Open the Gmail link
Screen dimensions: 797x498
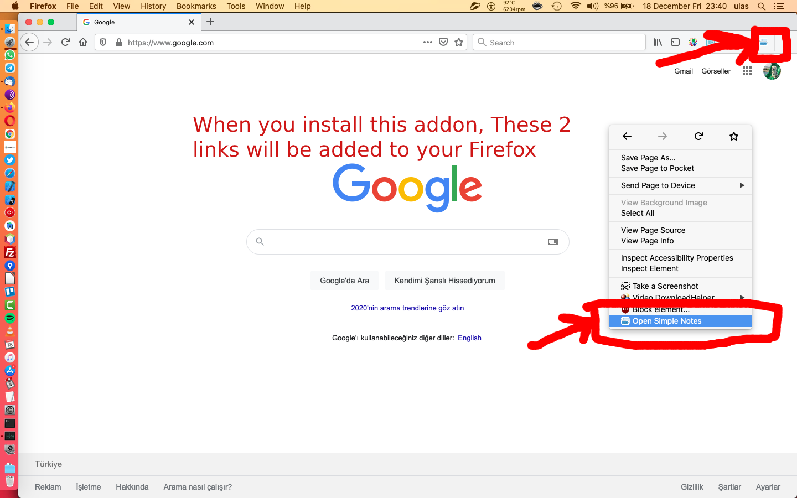(684, 71)
